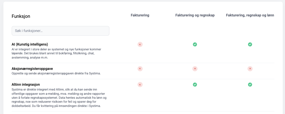The image size is (285, 114).
Task: Select the Fakturering og regnskap column header
Action: tap(195, 15)
